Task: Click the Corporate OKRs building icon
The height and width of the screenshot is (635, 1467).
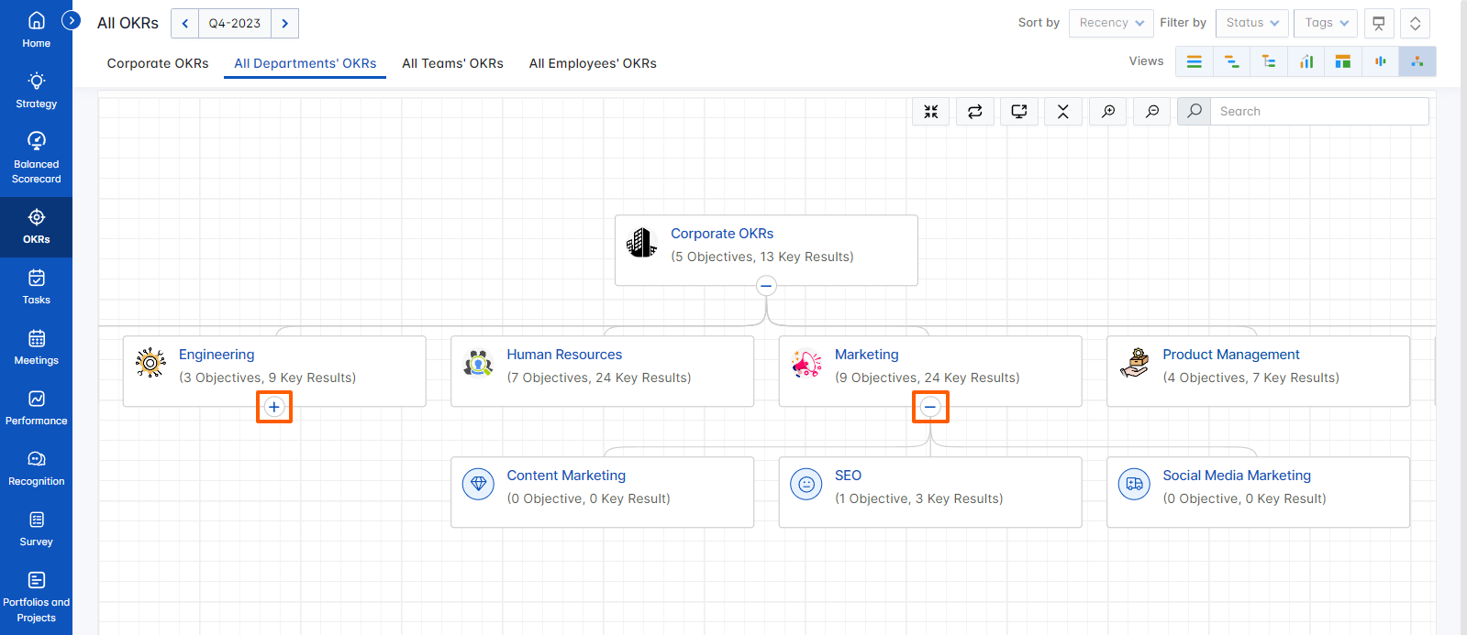Action: tap(642, 243)
